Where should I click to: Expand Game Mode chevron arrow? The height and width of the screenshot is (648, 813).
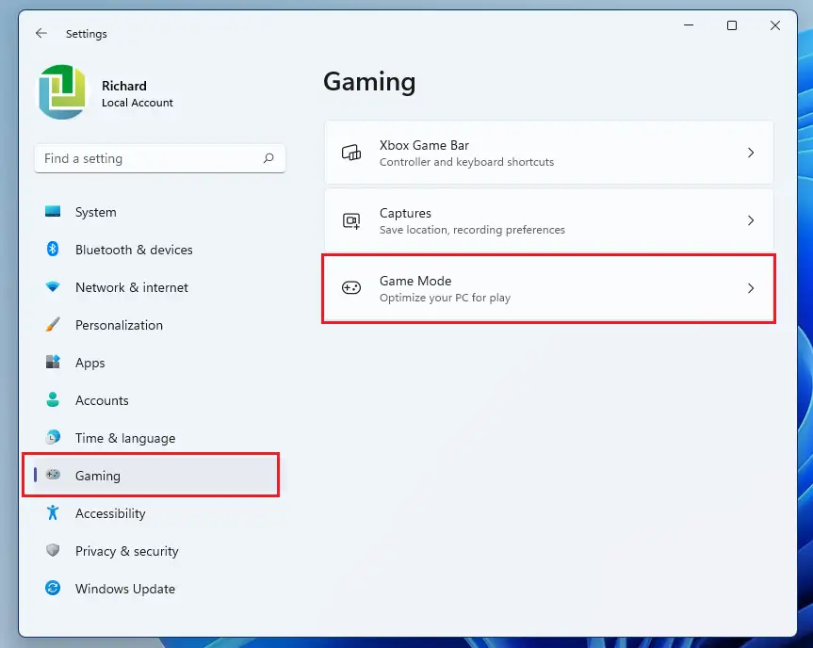point(750,288)
